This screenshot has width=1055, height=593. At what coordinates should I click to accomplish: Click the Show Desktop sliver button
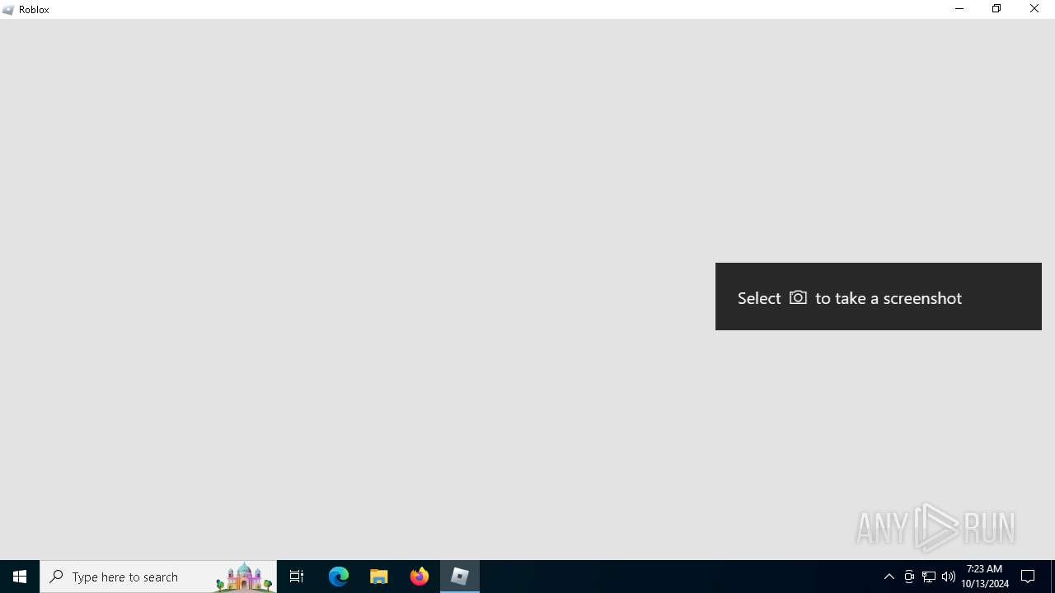1053,577
